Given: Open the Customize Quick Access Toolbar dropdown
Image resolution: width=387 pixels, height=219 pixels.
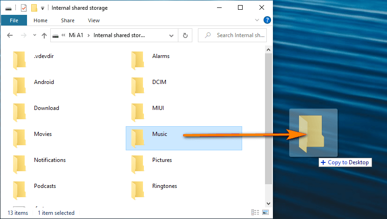Looking at the screenshot, I should coord(42,8).
